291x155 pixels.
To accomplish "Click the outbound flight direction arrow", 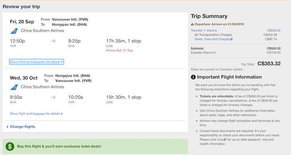I will 53,41.
